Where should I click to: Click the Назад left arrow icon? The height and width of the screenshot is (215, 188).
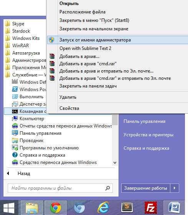click(x=8, y=174)
